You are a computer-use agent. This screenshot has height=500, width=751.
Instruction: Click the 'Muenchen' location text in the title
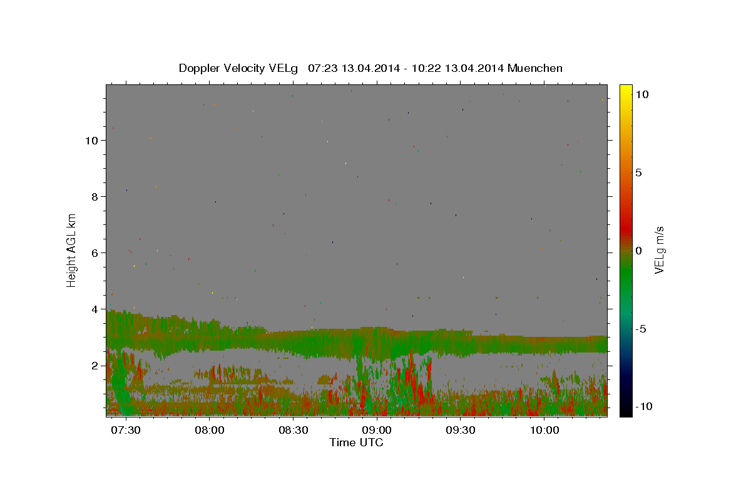click(x=535, y=68)
